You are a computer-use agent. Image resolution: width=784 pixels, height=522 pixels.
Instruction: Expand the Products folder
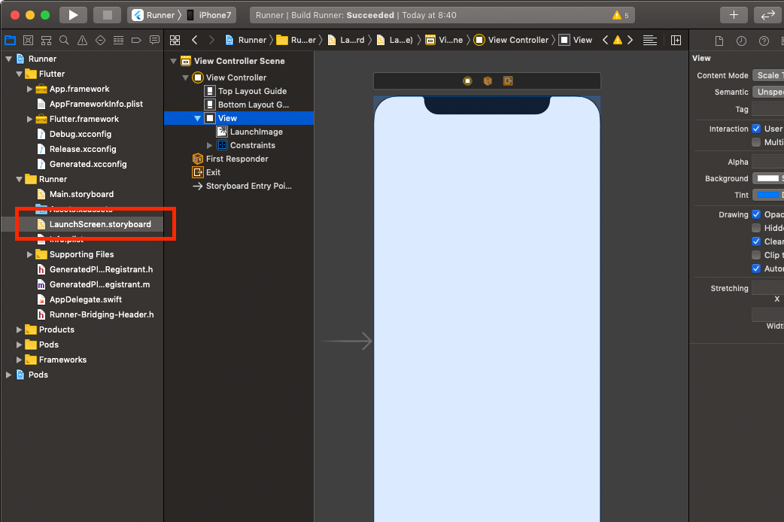click(x=19, y=329)
